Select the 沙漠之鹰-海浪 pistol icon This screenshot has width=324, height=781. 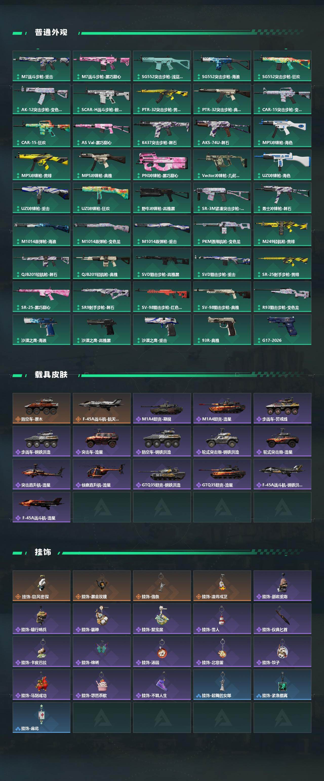(42, 330)
